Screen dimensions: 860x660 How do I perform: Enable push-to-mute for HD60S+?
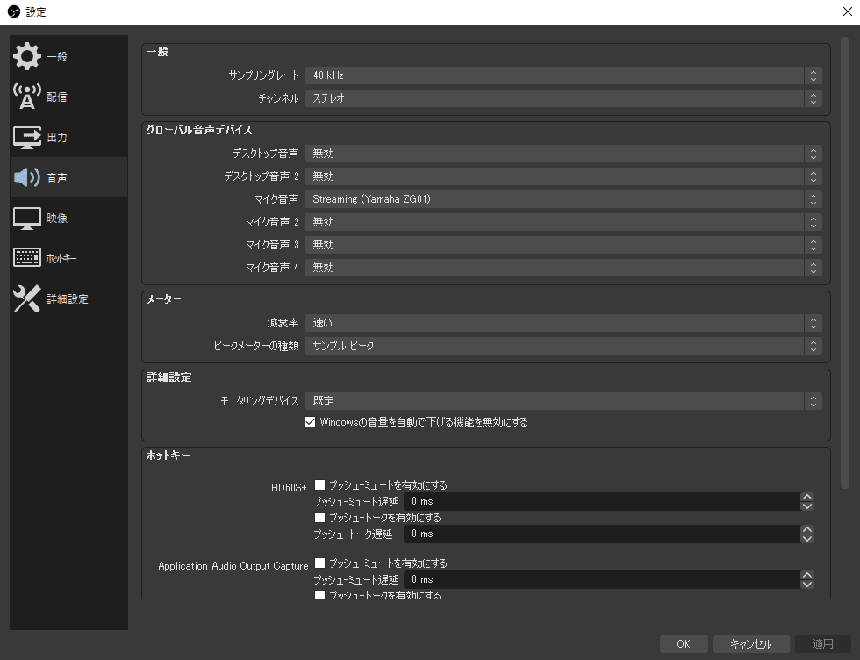[319, 484]
